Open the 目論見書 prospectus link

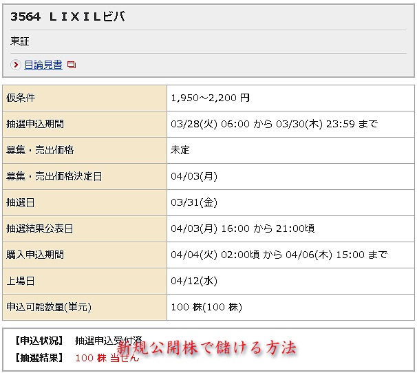43,65
